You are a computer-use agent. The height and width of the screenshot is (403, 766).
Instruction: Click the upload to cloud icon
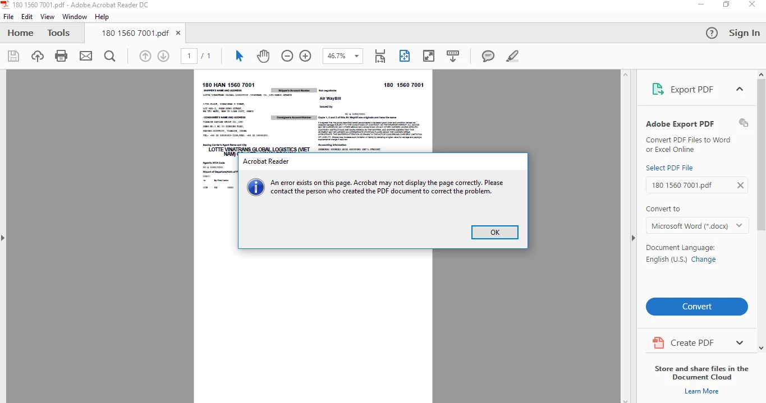pyautogui.click(x=38, y=56)
